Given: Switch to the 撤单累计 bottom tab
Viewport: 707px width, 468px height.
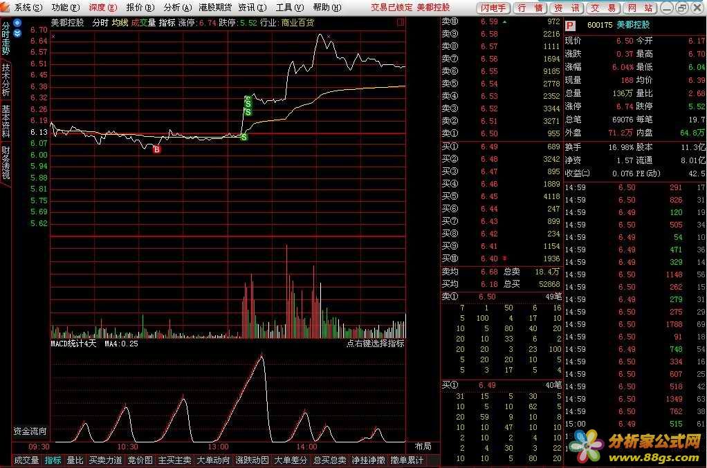Looking at the screenshot, I should [407, 460].
